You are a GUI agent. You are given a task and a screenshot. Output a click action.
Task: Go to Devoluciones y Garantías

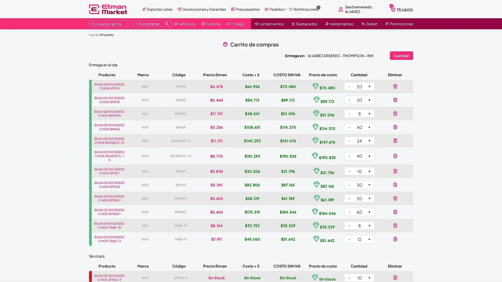point(202,9)
